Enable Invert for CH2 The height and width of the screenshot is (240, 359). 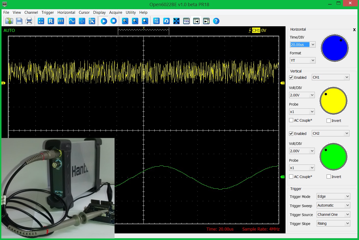[329, 176]
